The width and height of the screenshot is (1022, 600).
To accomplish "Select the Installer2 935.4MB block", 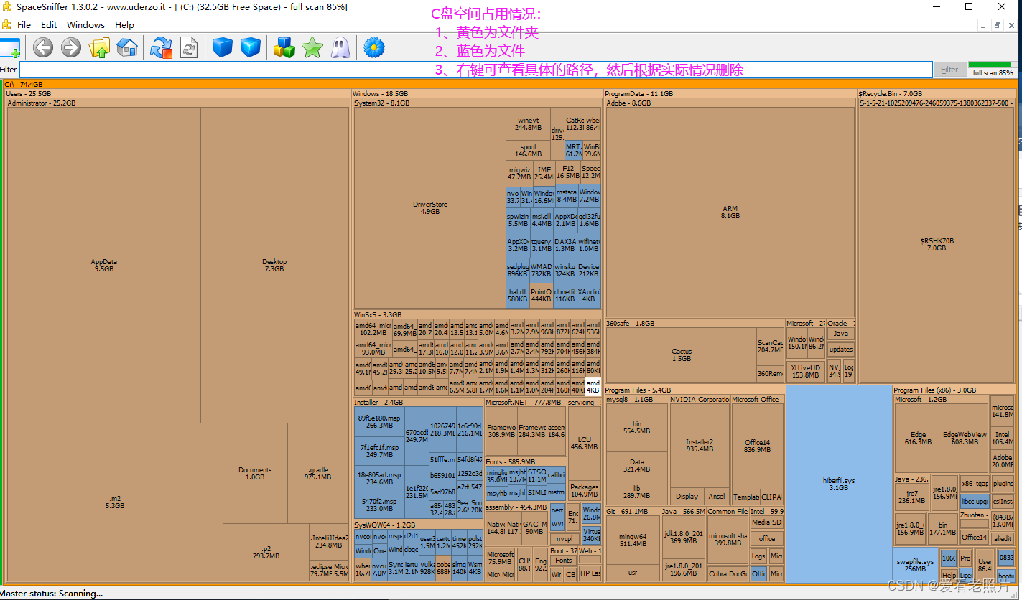I will (x=700, y=445).
